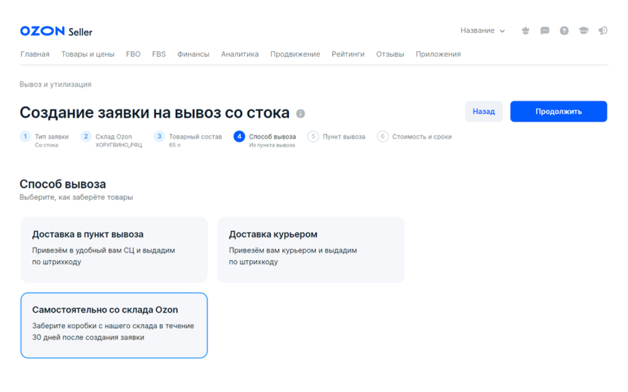
Task: Select Самостоятельно со склада Ozon option
Action: pos(114,325)
